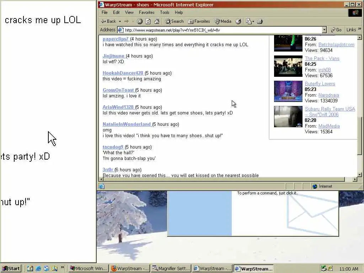Switch to second WarpStream IE taskbar button

click(213, 269)
